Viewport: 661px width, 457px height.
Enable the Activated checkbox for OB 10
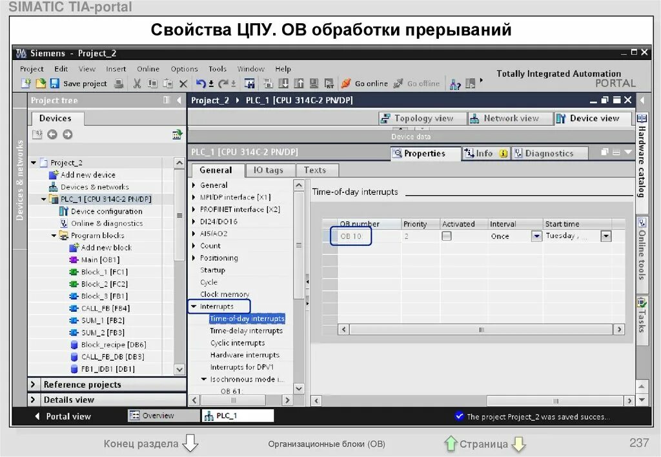pos(447,236)
